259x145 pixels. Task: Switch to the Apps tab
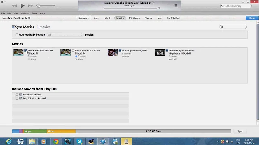pyautogui.click(x=96, y=18)
